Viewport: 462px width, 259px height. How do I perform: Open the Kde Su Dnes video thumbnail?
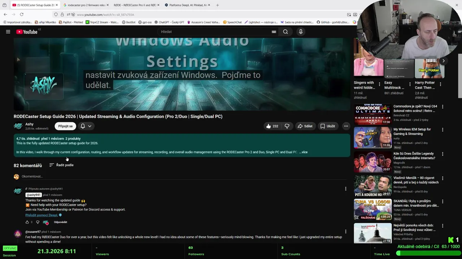372,162
